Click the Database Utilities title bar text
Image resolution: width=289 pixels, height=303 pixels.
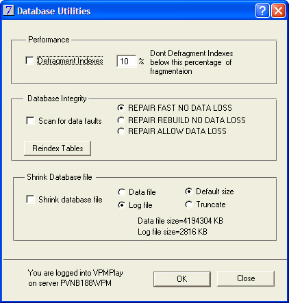pyautogui.click(x=54, y=11)
